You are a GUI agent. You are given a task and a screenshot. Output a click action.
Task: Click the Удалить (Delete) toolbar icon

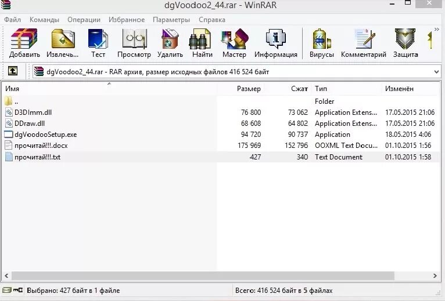tap(170, 43)
